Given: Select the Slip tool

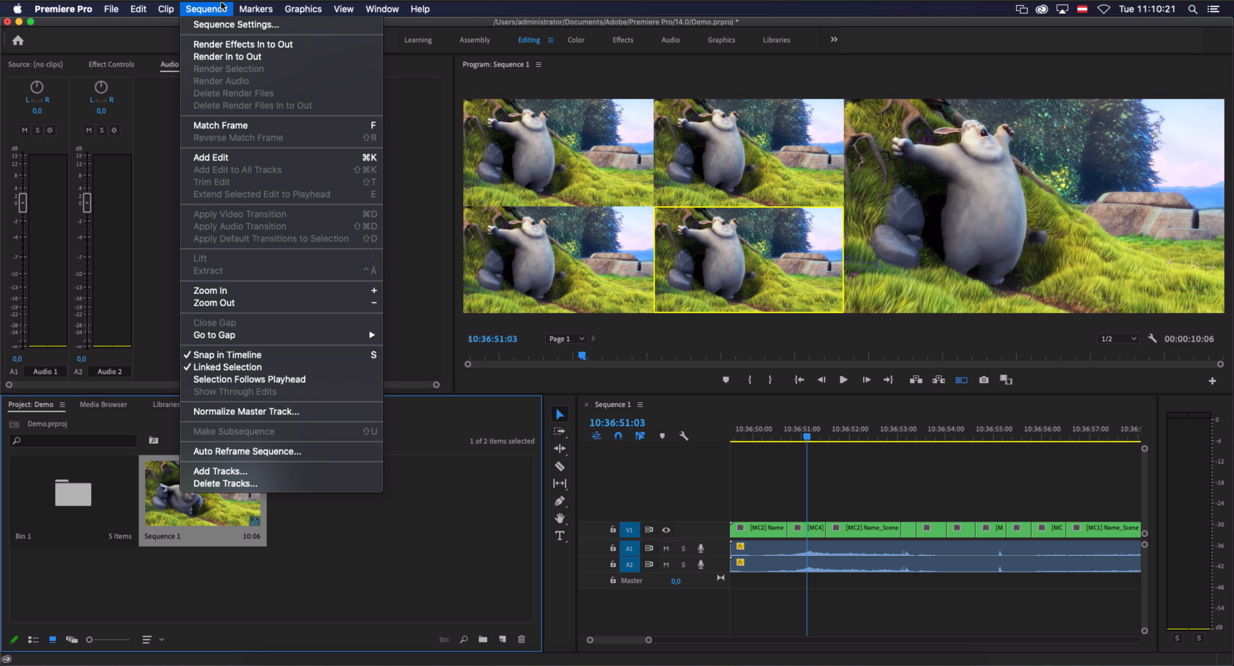Looking at the screenshot, I should coord(559,483).
